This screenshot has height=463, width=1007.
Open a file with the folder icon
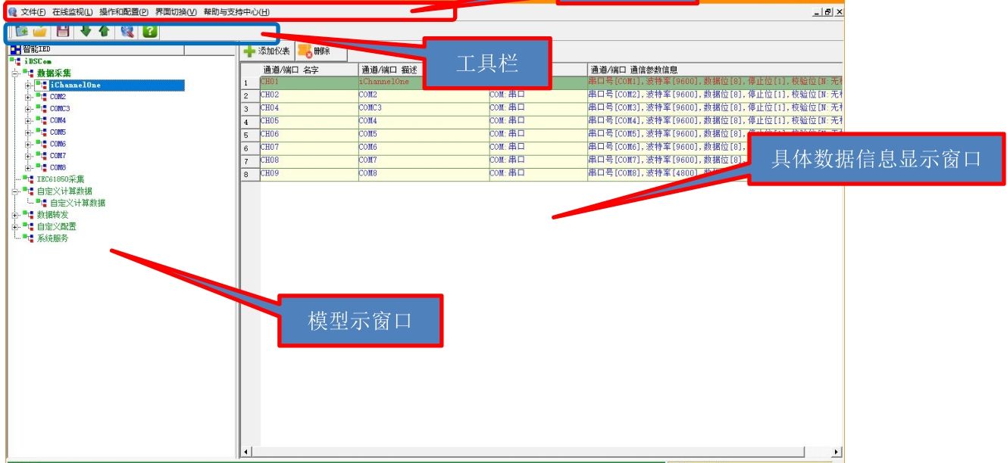40,32
